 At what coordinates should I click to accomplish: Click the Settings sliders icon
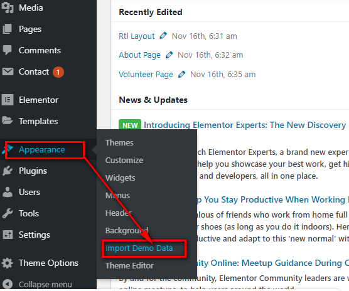pyautogui.click(x=8, y=235)
